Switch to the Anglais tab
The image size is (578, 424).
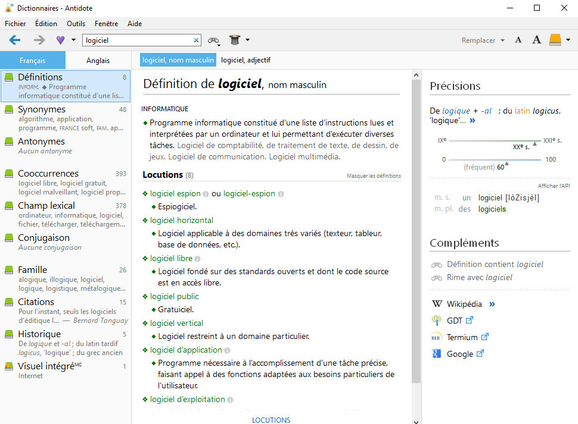98,60
